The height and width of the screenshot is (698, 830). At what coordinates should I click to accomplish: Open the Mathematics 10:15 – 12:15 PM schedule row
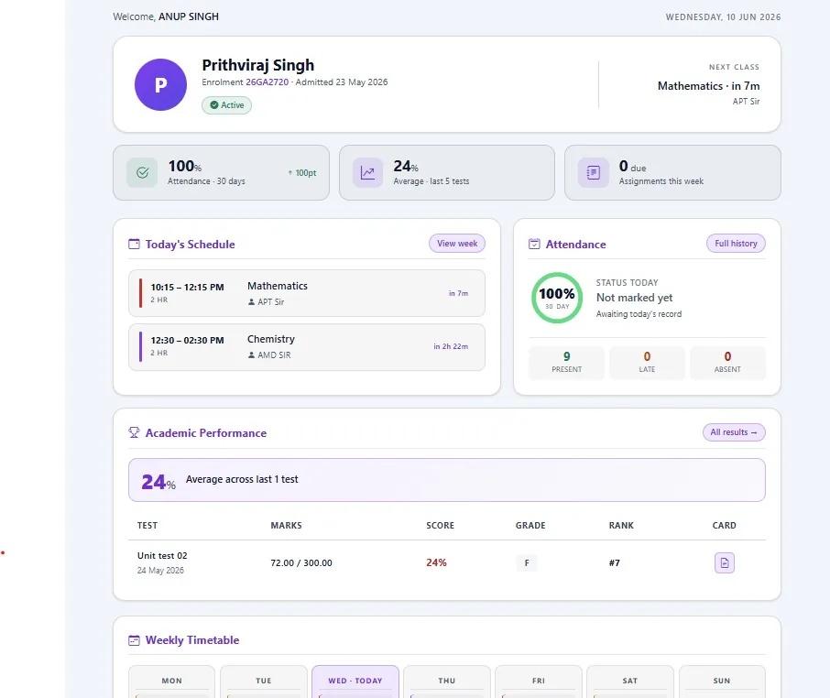tap(307, 293)
